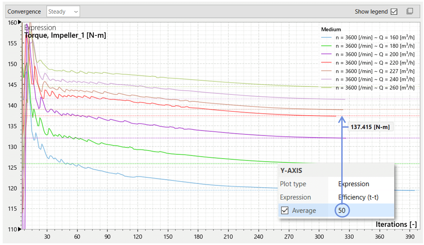Click the Convergence label

24,12
